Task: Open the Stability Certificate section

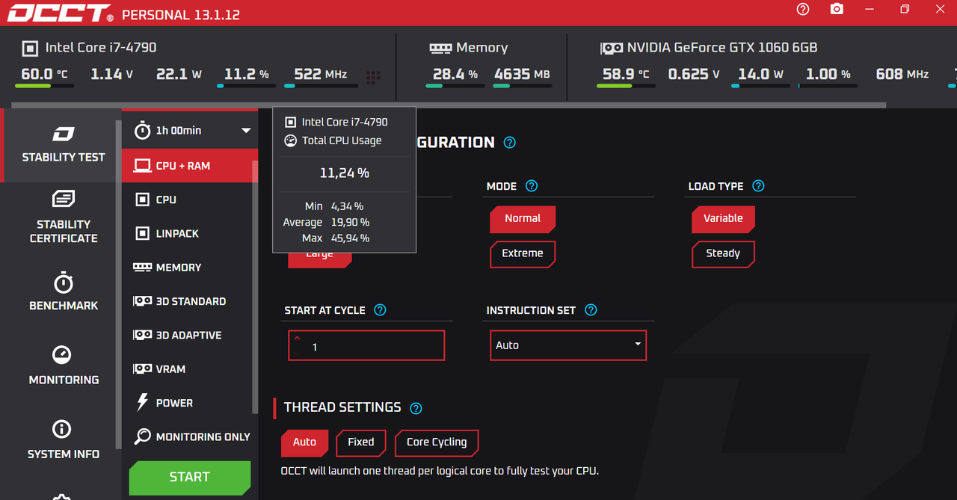Action: tap(64, 218)
